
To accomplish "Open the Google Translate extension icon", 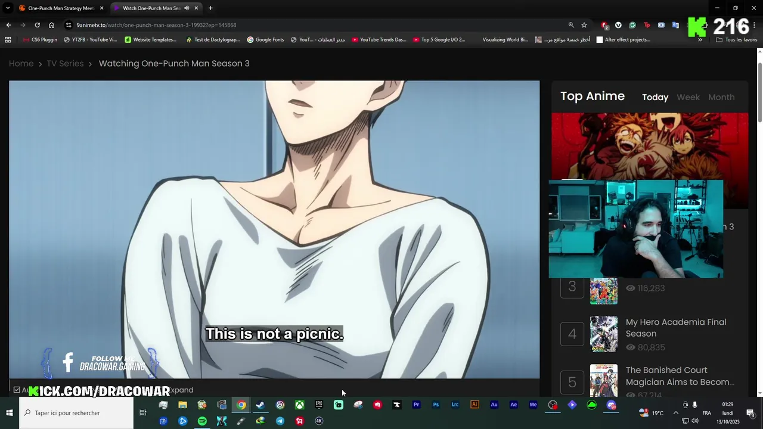I will (675, 25).
